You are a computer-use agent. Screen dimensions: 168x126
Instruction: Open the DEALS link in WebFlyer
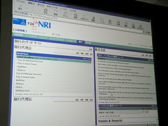19,87
